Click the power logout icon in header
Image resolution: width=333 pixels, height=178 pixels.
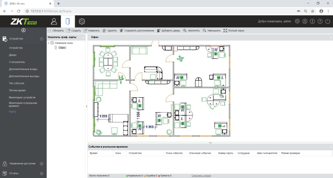327,21
